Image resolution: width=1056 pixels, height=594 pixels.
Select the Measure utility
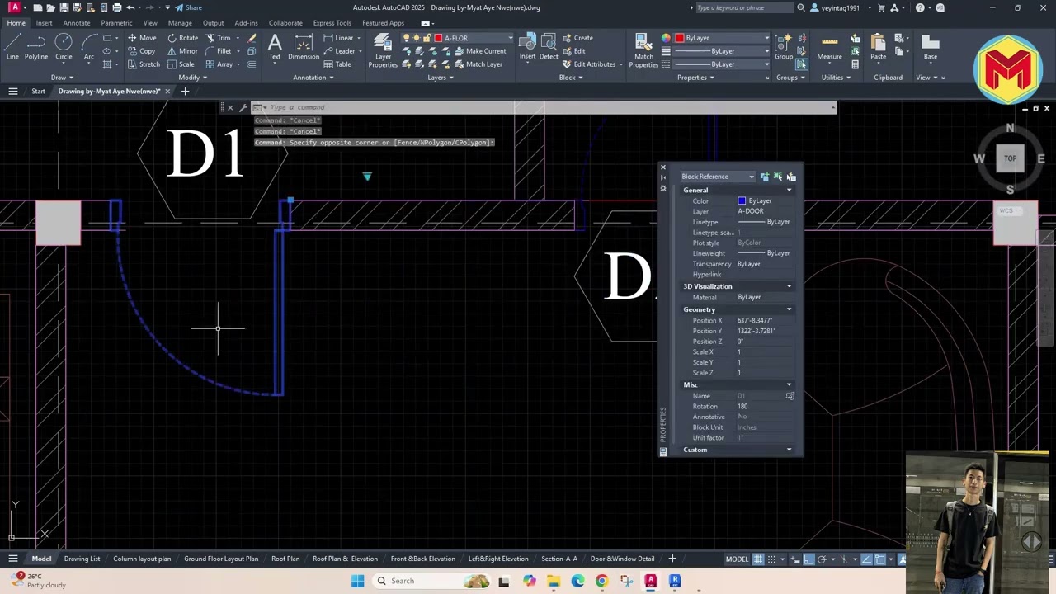pos(830,47)
